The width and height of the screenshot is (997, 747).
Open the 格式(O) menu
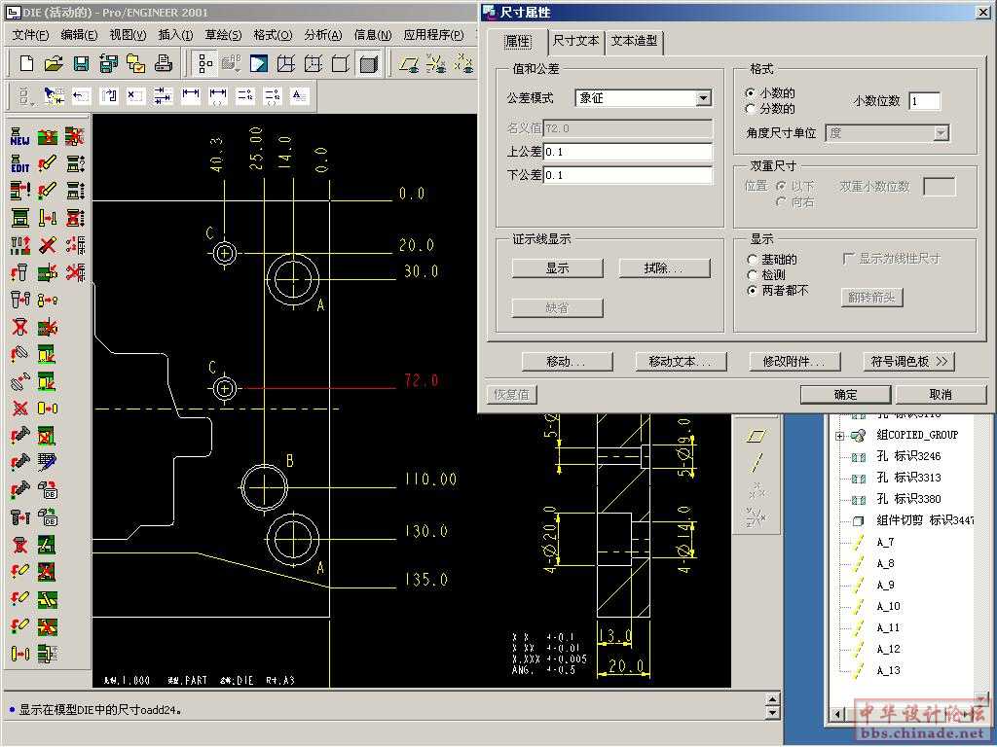point(273,35)
